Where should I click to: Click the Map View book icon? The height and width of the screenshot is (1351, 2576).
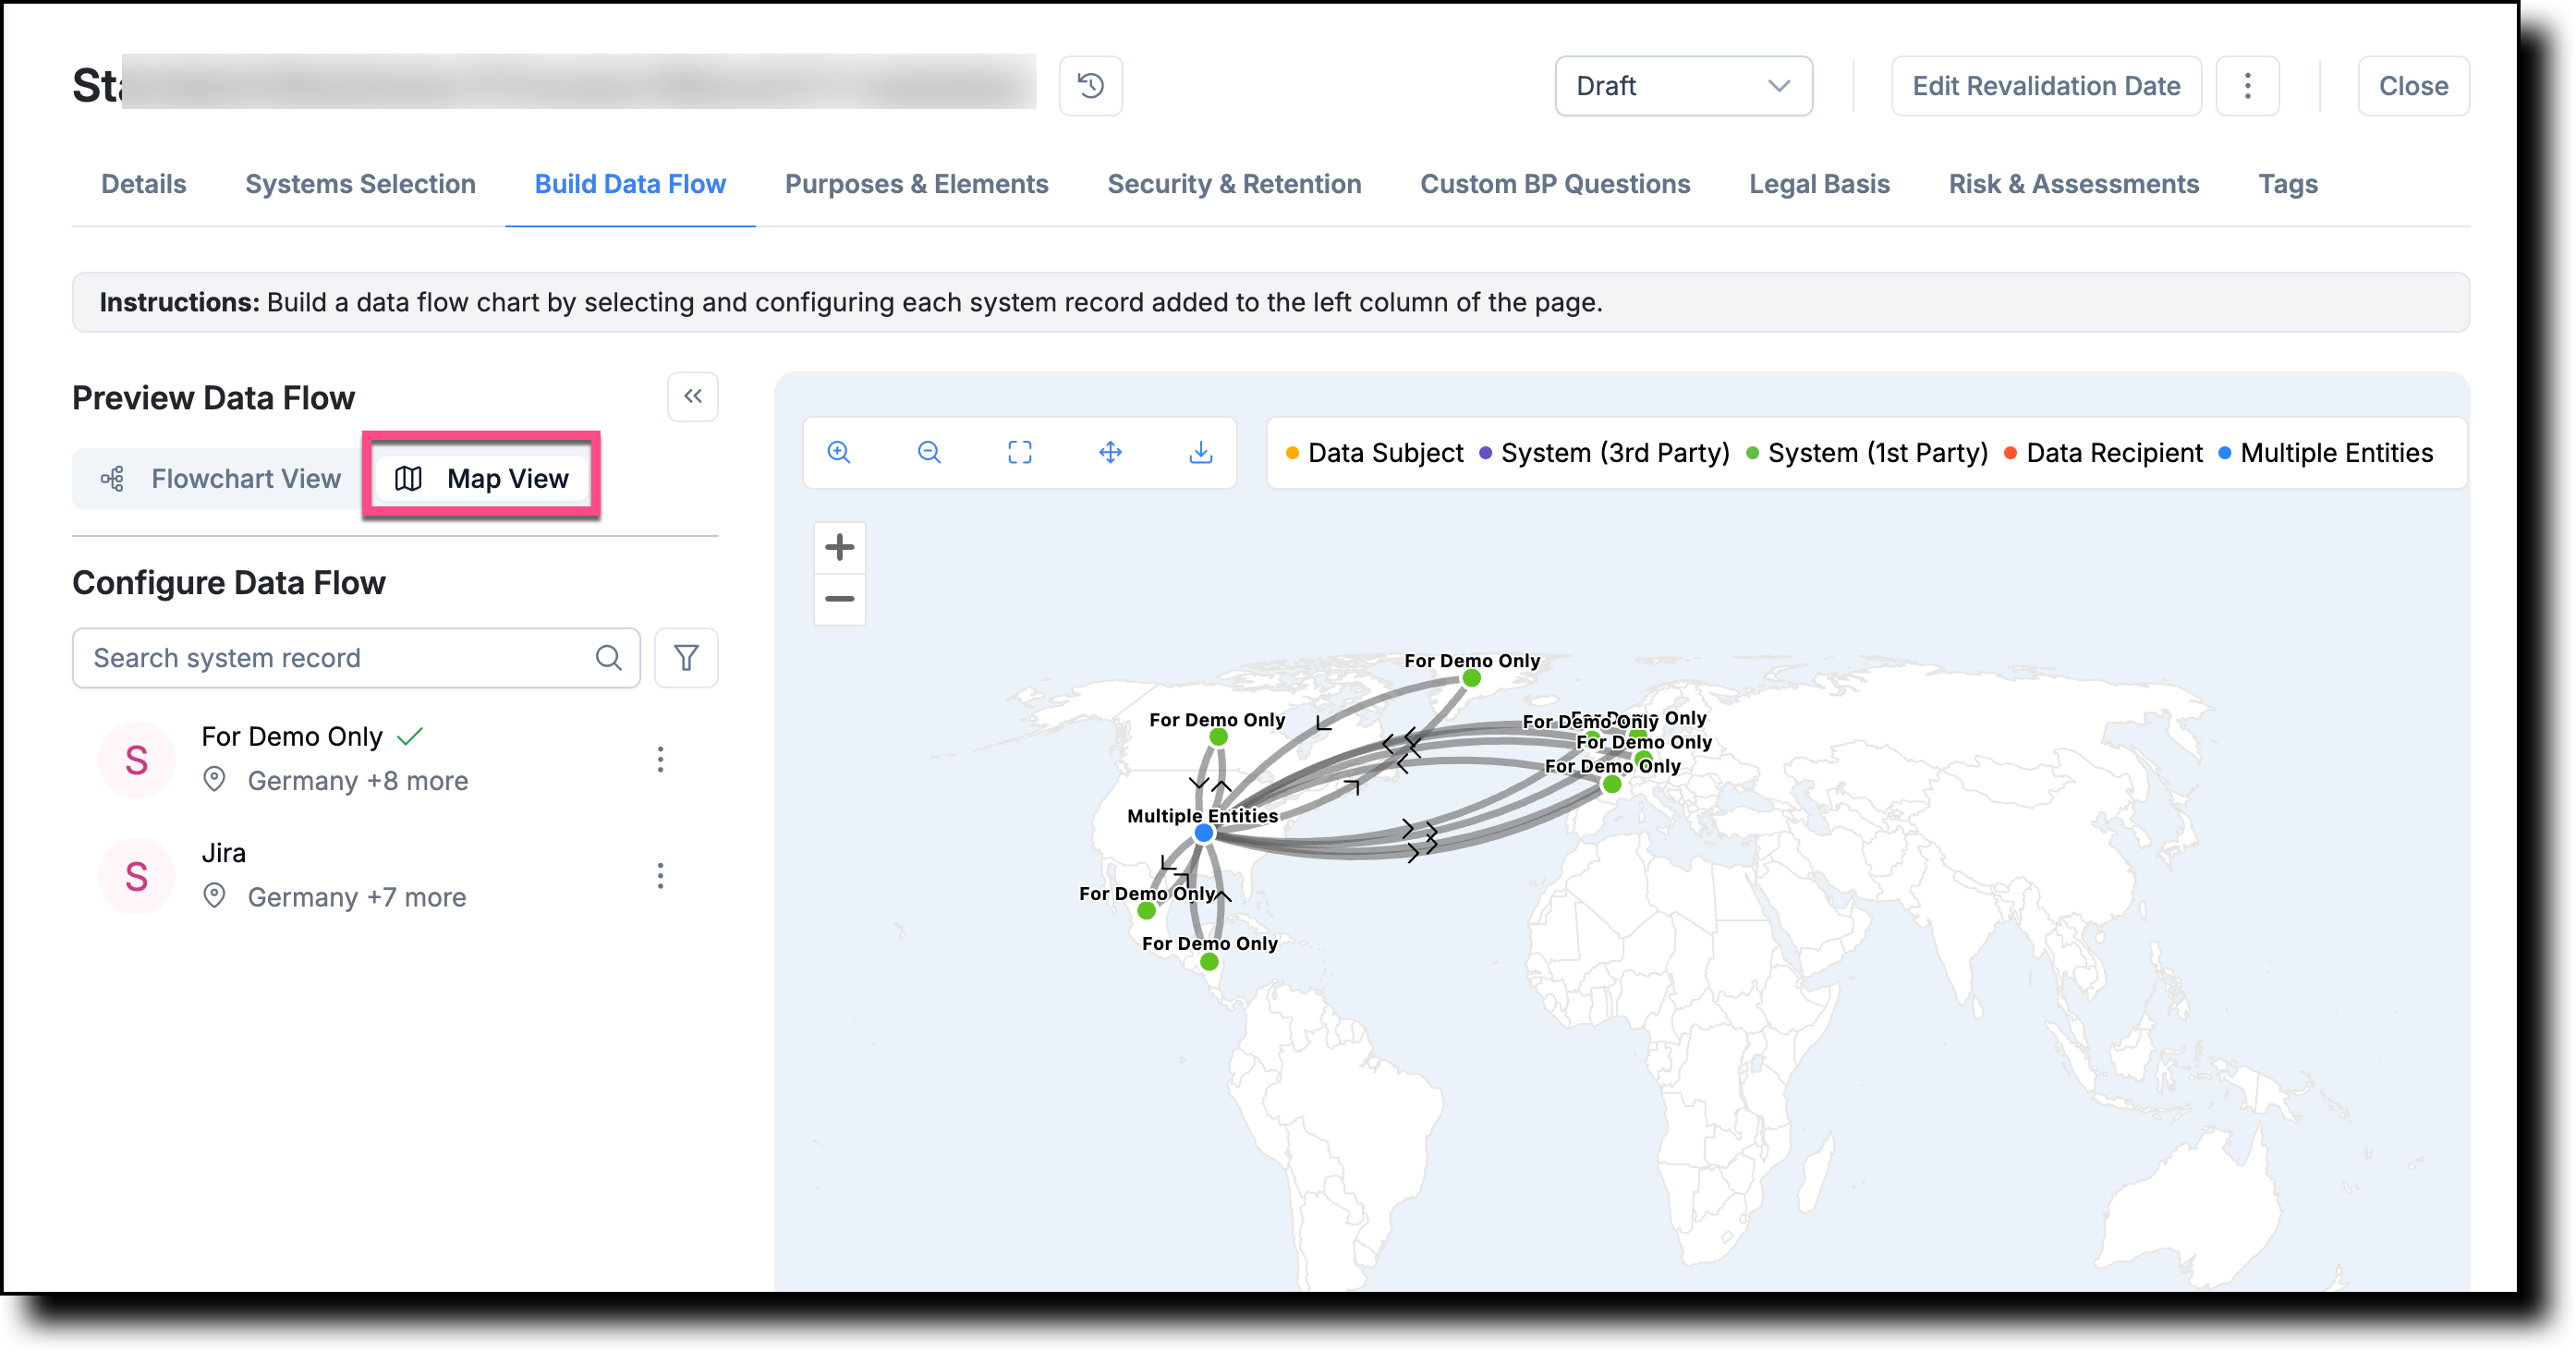pos(408,479)
